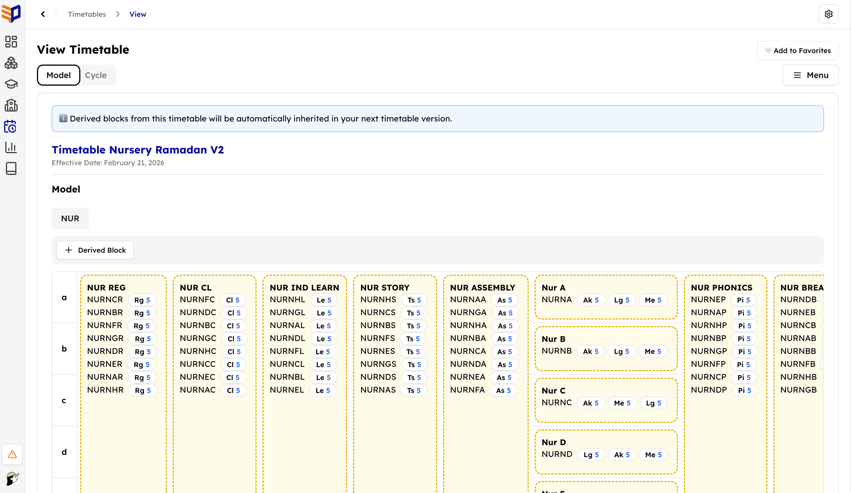Click the View breadcrumb
851x493 pixels.
tap(138, 14)
